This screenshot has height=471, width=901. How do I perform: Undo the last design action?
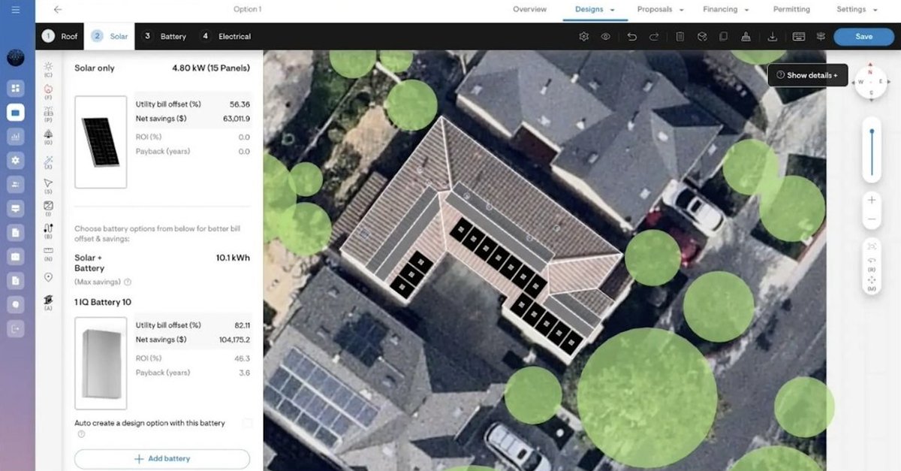coord(631,36)
